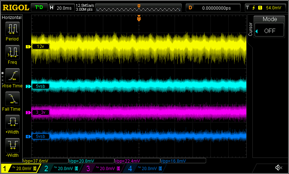Click the Vpp=37.6mV measurement

coord(45,161)
